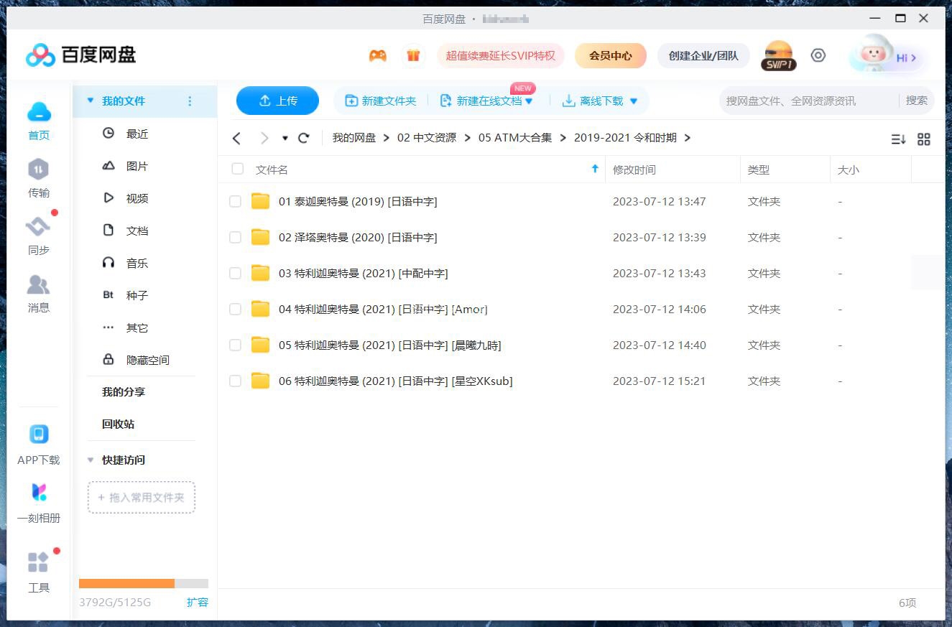Select all files with the header checkbox

tap(237, 169)
